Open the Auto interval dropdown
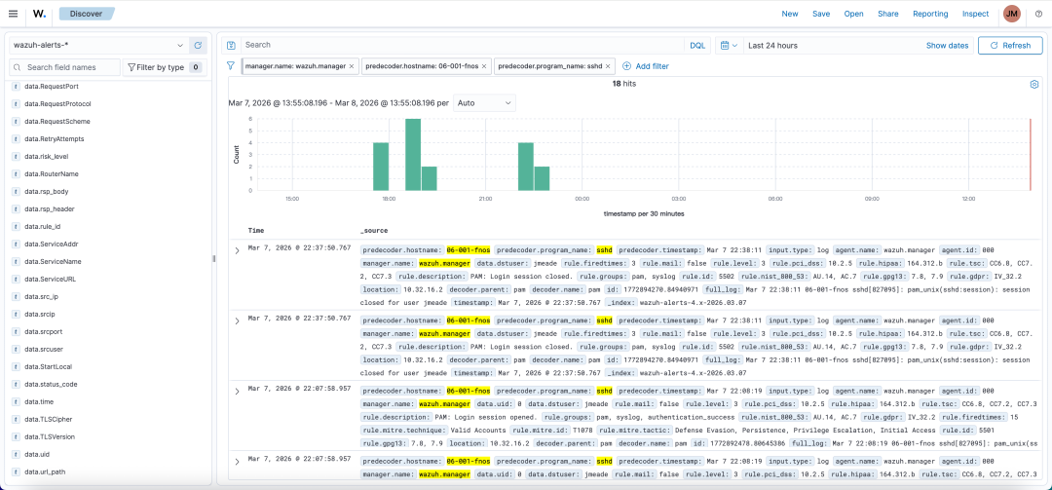This screenshot has width=1052, height=490. [484, 102]
